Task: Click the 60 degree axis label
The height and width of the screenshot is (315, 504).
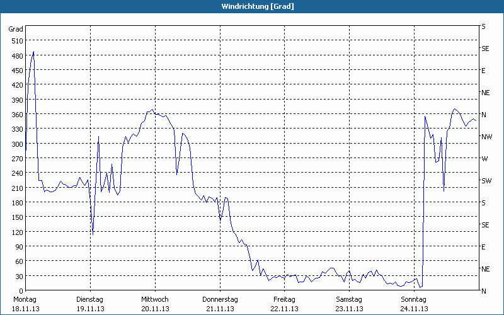Action: pos(20,261)
